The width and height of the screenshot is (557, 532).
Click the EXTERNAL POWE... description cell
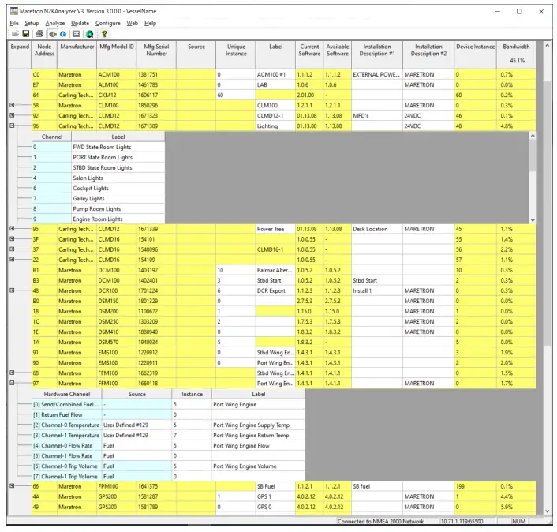pos(376,75)
